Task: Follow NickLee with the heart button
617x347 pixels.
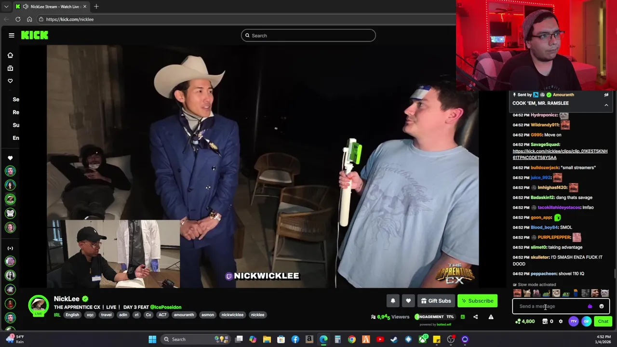Action: 408,301
